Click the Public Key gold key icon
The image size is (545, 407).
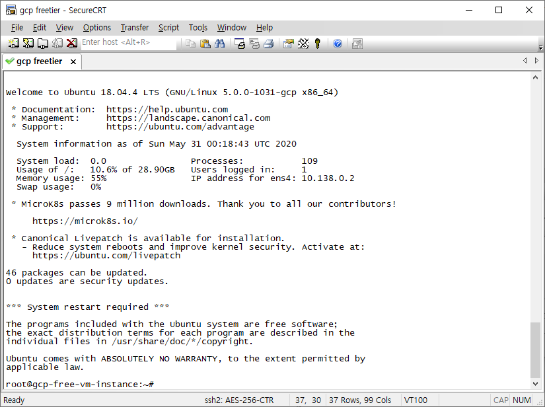[x=317, y=44]
